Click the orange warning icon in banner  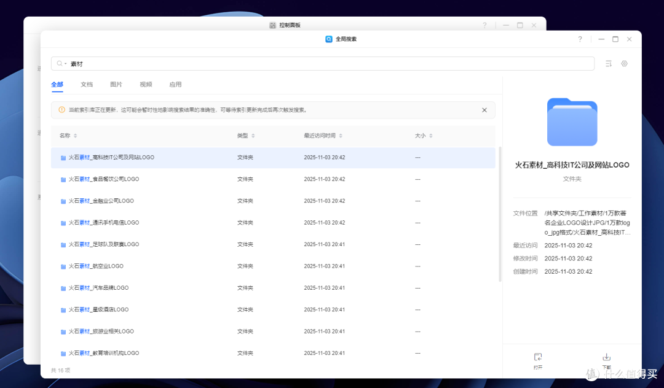point(62,110)
